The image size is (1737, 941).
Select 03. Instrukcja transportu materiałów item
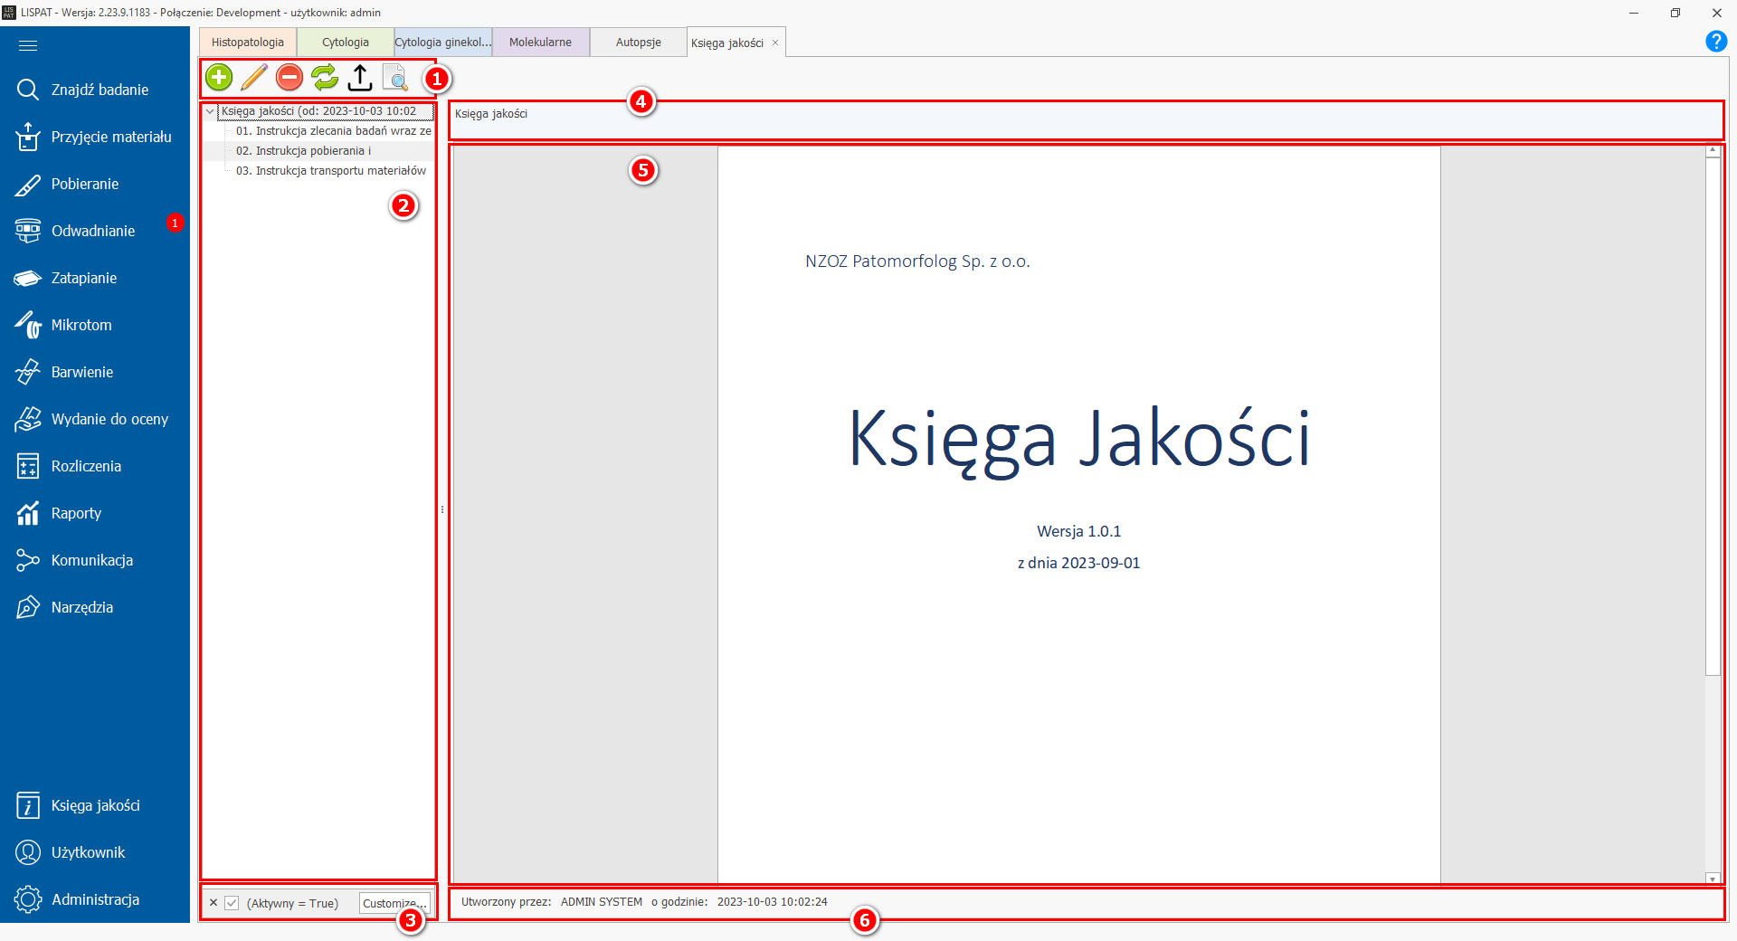point(330,171)
